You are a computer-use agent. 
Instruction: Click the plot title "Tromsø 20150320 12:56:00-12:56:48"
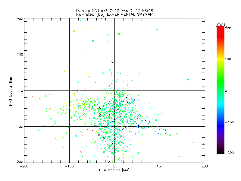point(114,11)
